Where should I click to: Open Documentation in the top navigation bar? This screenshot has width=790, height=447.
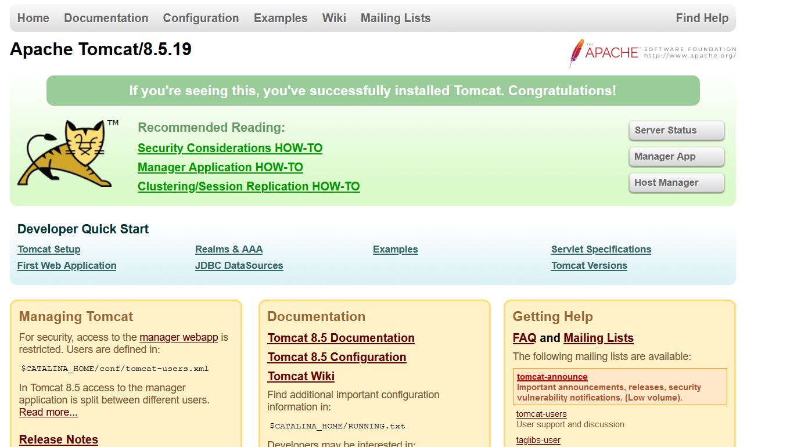pyautogui.click(x=106, y=18)
